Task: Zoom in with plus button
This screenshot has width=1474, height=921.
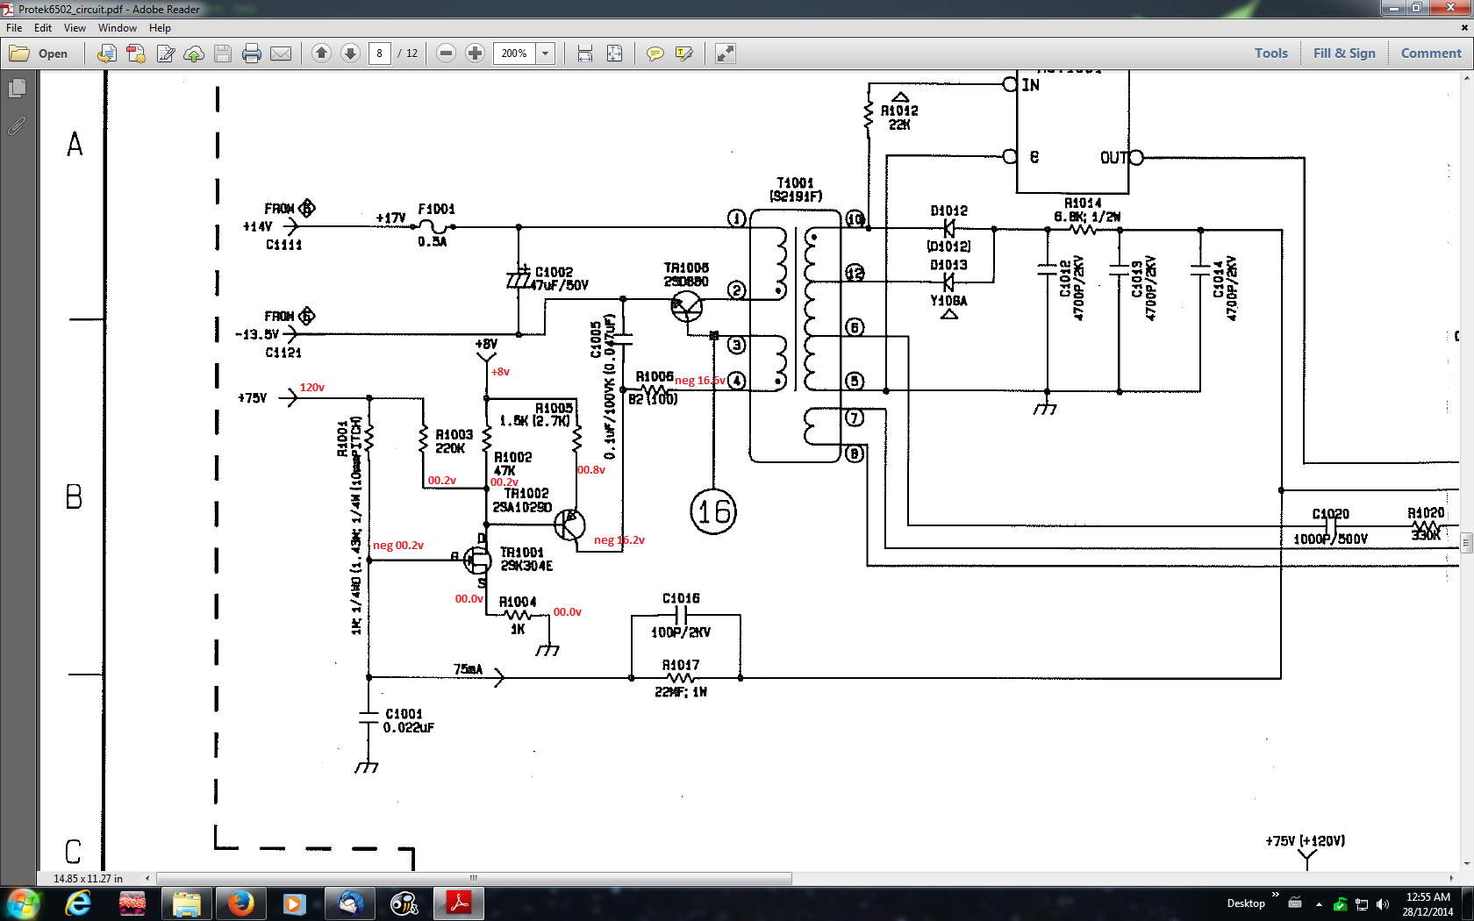Action: (475, 54)
